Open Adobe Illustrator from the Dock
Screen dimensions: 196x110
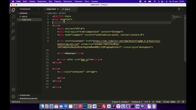pyautogui.click(x=99, y=106)
